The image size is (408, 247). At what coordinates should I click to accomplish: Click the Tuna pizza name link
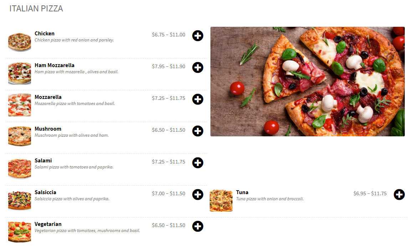(242, 192)
